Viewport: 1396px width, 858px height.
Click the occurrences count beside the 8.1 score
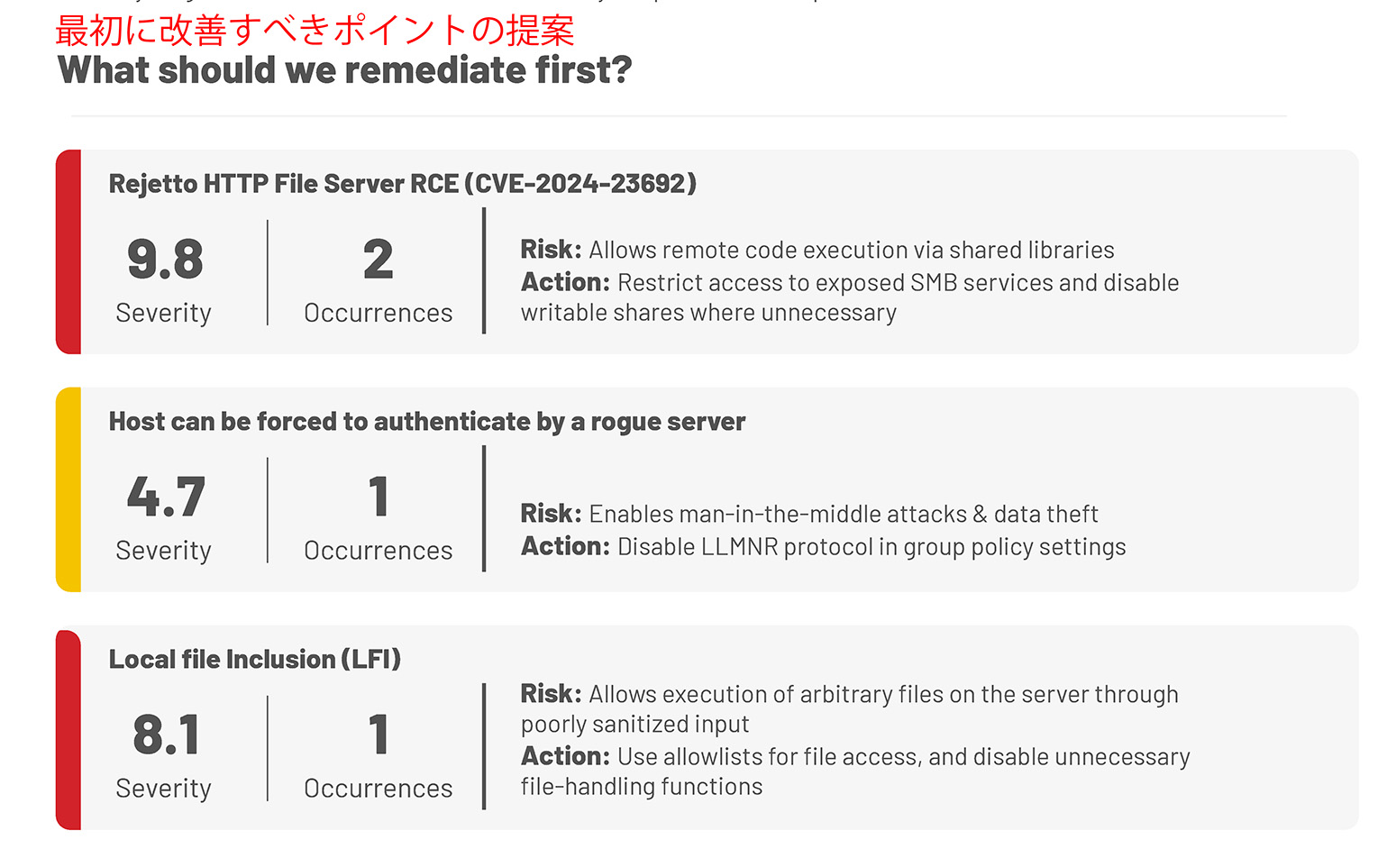379,735
